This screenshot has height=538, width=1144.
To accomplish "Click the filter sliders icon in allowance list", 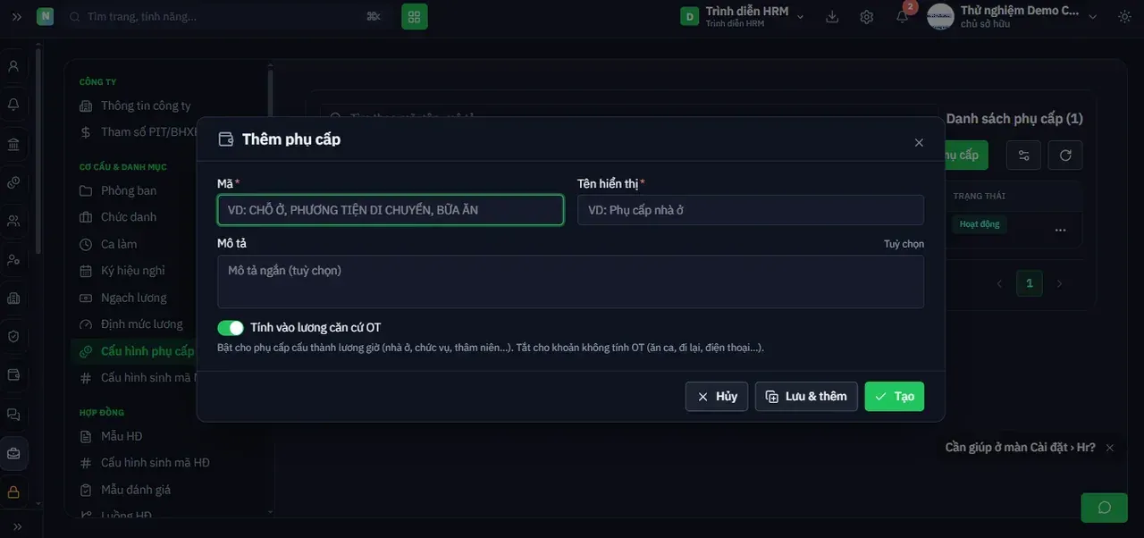I will coord(1023,156).
